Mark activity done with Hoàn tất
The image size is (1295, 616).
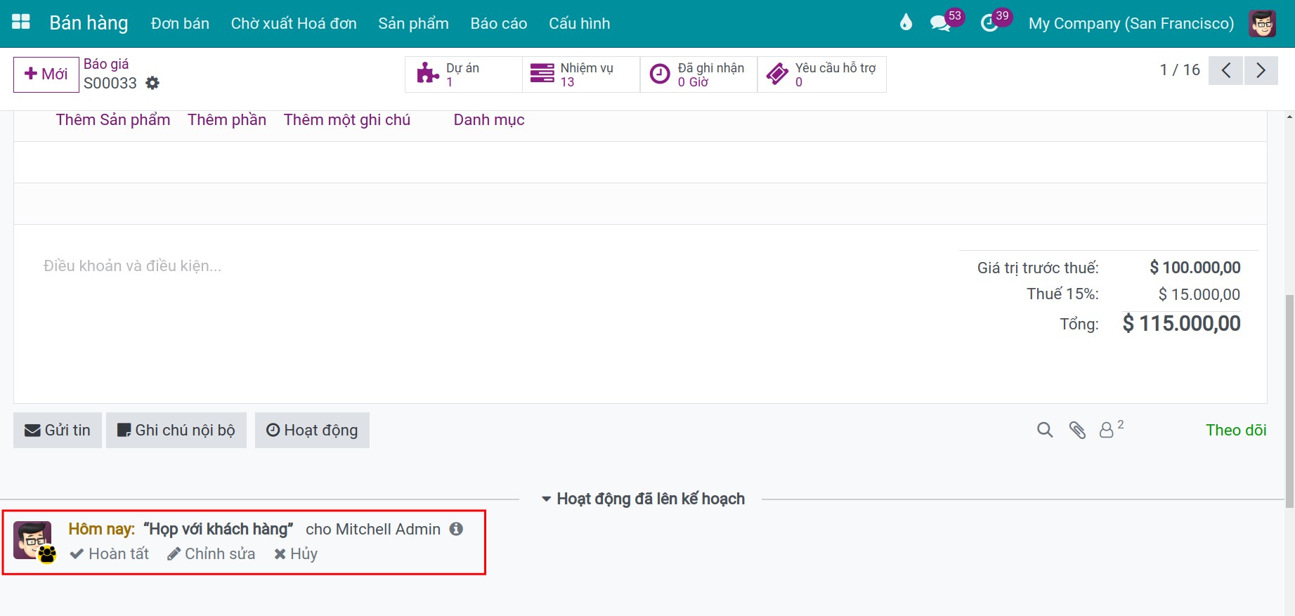[x=110, y=553]
